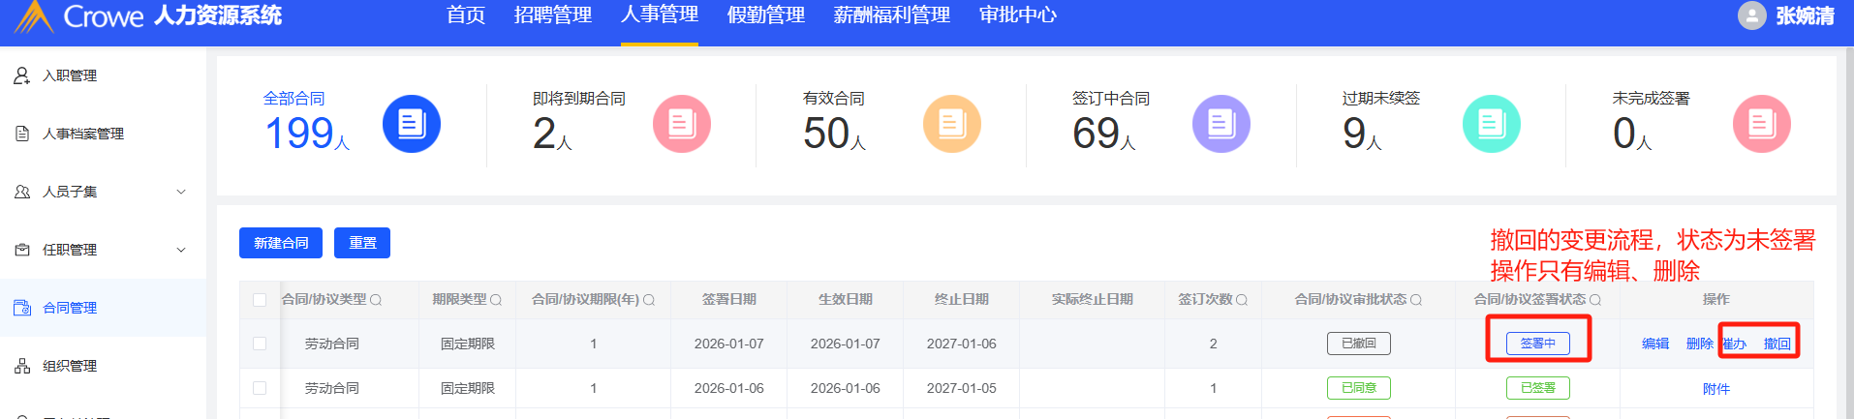1854x419 pixels.
Task: Open the 假勤管理 top menu
Action: pyautogui.click(x=765, y=15)
